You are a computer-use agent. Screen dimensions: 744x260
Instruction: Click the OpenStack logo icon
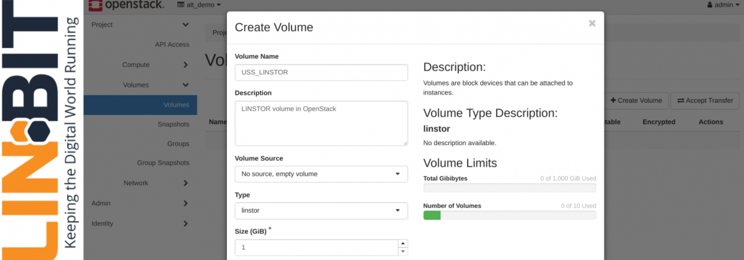[x=95, y=5]
